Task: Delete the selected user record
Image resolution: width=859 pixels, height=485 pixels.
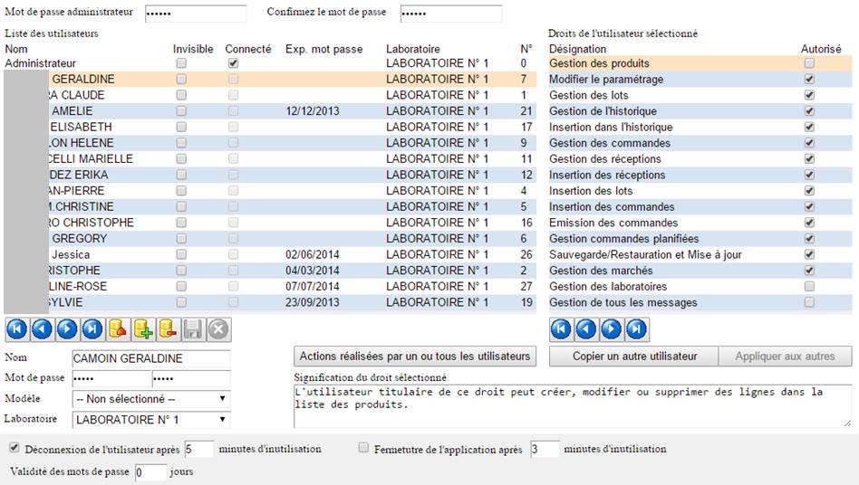Action: (169, 329)
